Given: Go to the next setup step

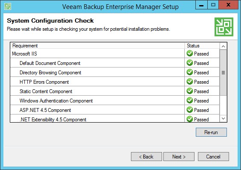Looking at the screenshot, I should point(179,157).
